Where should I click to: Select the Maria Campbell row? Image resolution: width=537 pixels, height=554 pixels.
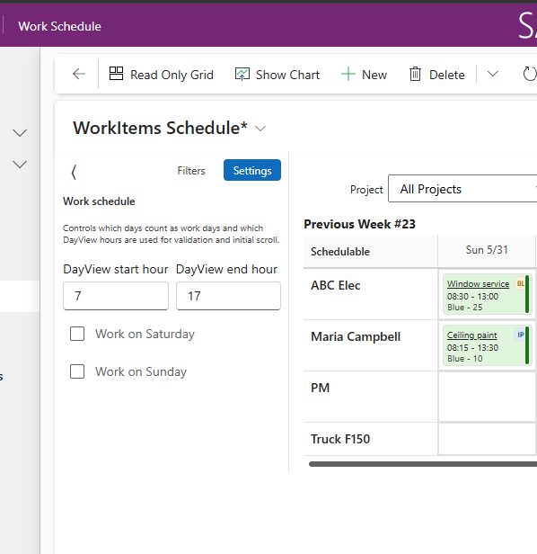[356, 336]
